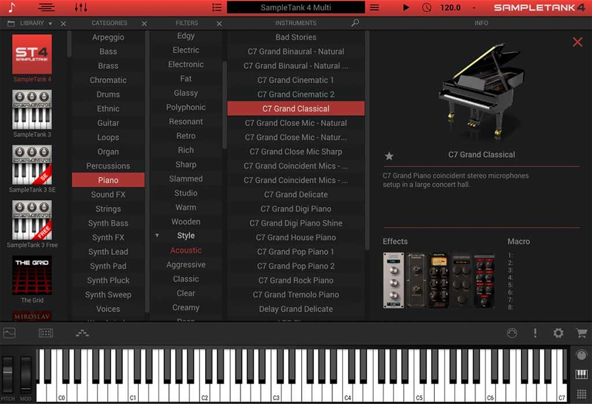Open fourth black knob effect unit

[461, 280]
